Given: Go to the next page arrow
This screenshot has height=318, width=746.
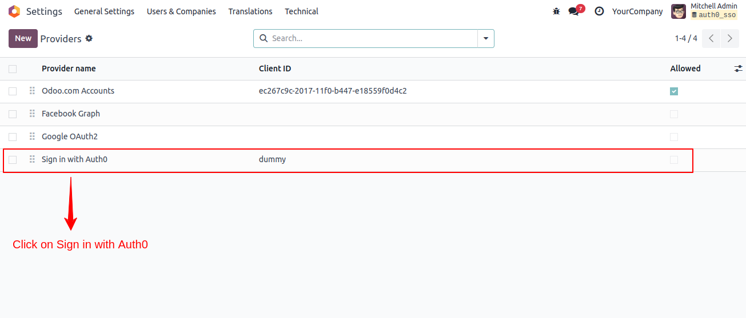Looking at the screenshot, I should coord(729,39).
